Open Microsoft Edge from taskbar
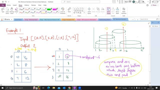160x90 pixels. (x=48, y=88)
